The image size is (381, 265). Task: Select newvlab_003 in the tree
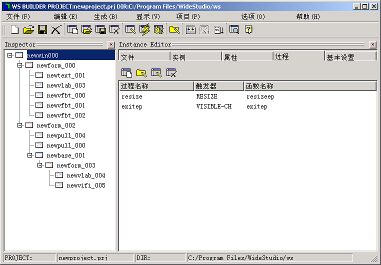tap(66, 85)
